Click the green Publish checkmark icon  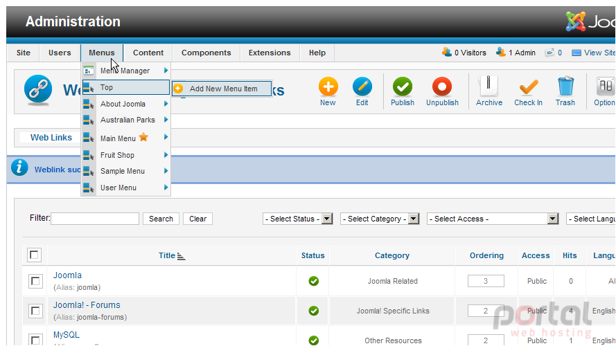[x=403, y=86]
